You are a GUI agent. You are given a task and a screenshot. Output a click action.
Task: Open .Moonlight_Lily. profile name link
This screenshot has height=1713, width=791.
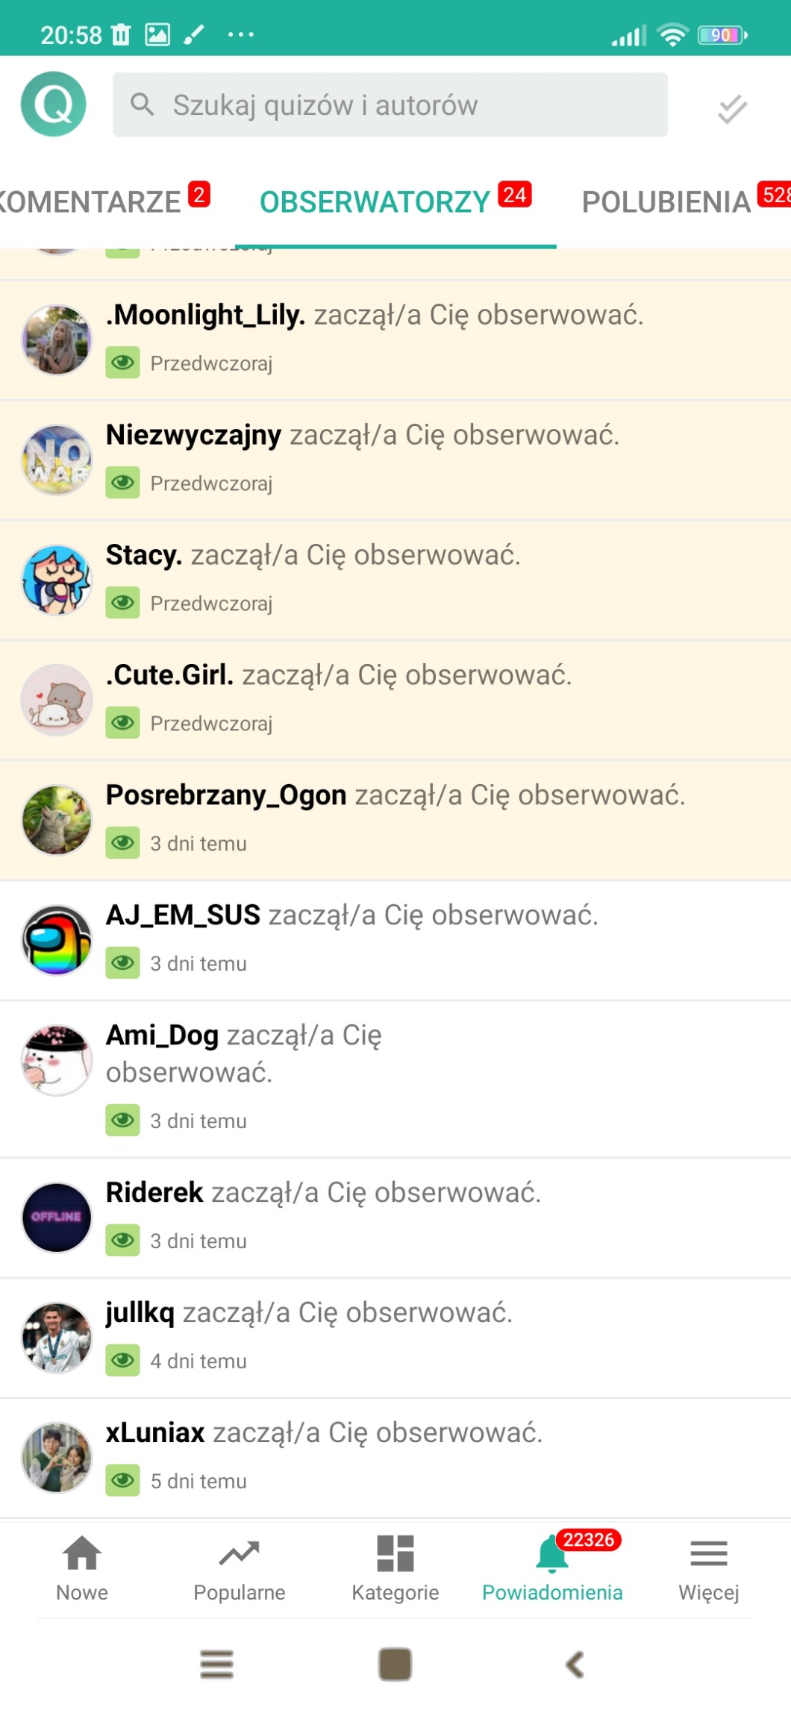205,315
